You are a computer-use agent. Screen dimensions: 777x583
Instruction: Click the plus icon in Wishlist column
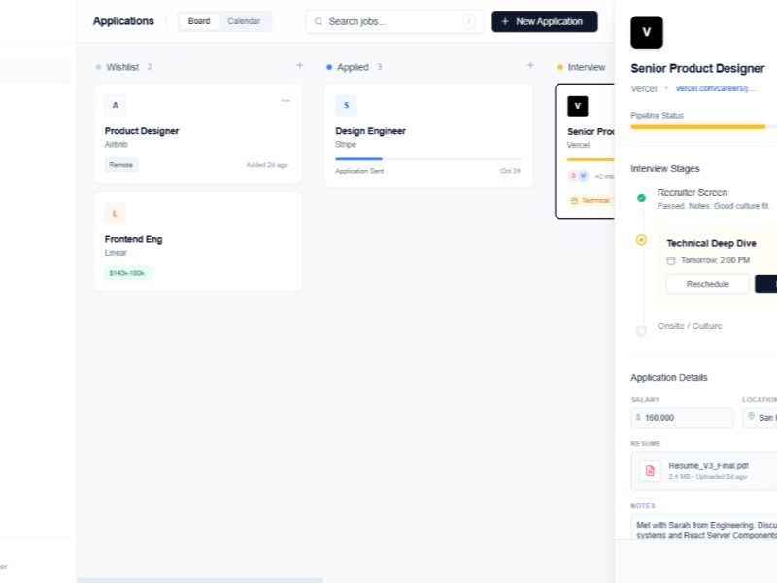tap(299, 66)
